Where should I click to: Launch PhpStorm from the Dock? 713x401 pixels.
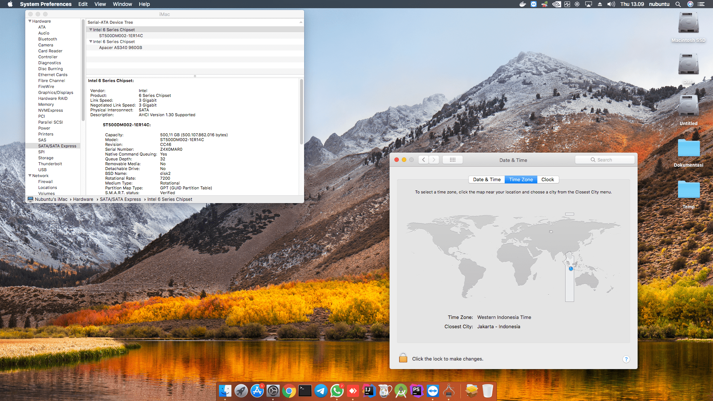(x=417, y=391)
